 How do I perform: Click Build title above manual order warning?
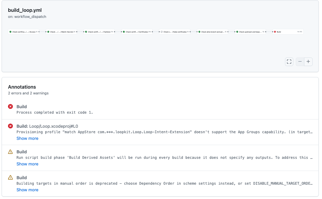pyautogui.click(x=22, y=178)
